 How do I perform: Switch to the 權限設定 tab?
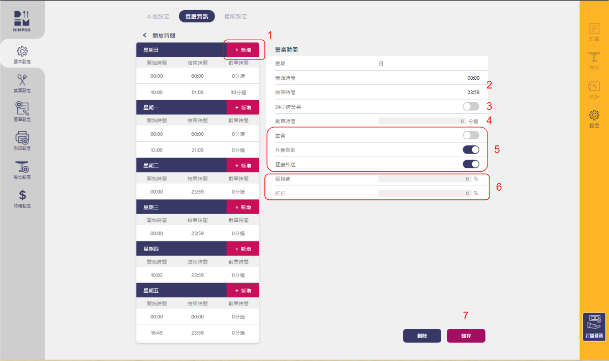[235, 16]
